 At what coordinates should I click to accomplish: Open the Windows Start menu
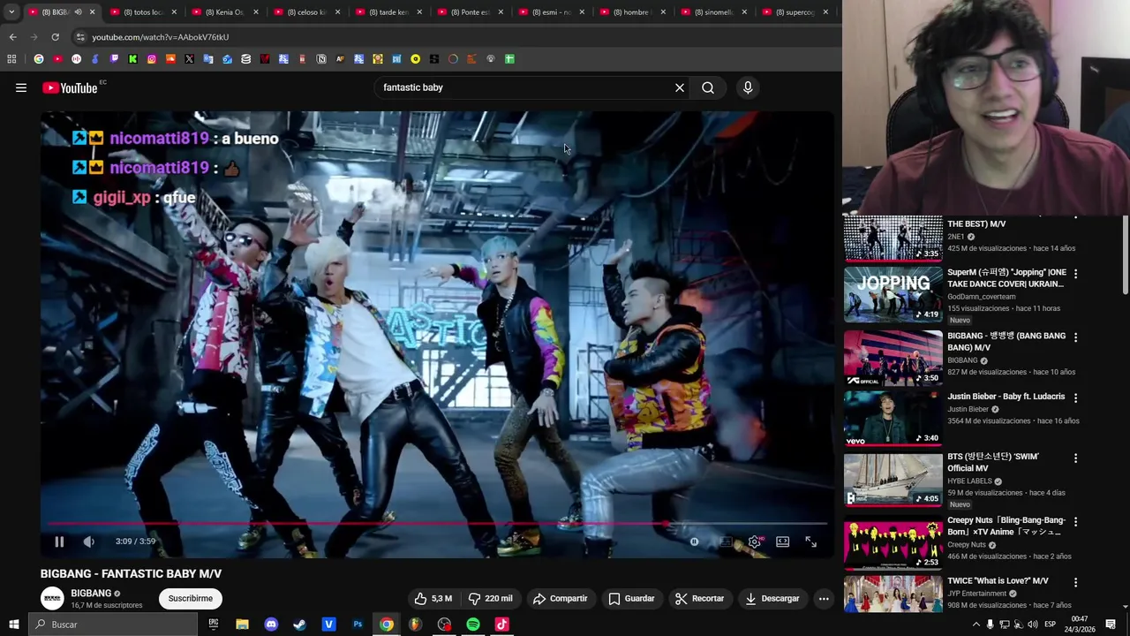pyautogui.click(x=13, y=625)
